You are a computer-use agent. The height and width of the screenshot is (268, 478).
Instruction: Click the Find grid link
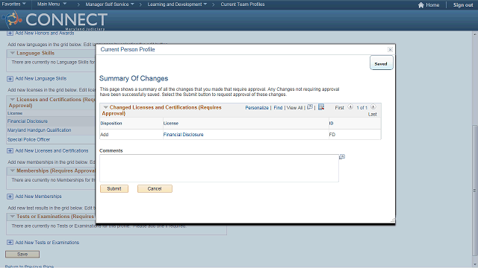(x=278, y=108)
